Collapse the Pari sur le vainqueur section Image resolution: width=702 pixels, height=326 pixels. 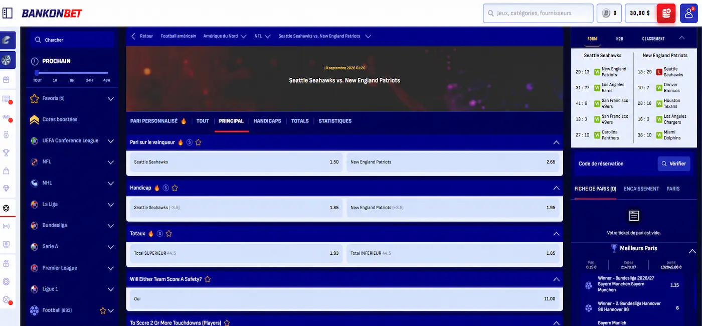pos(556,142)
